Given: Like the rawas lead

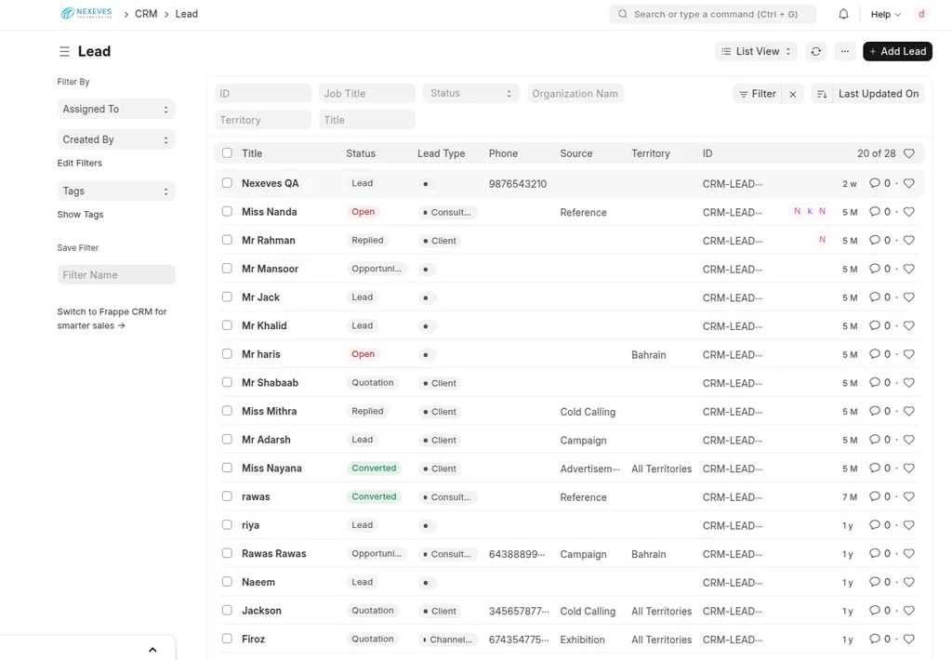Looking at the screenshot, I should click(909, 496).
